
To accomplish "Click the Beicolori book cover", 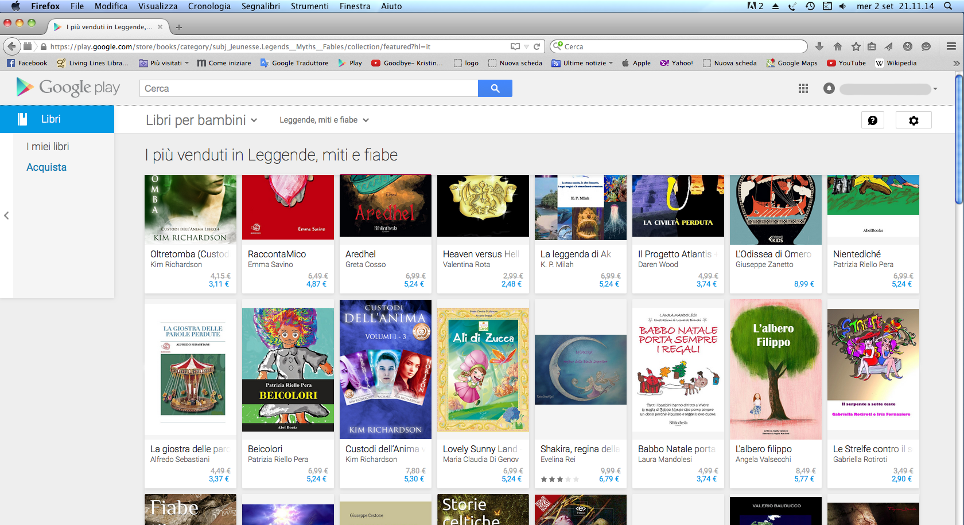I will click(288, 370).
